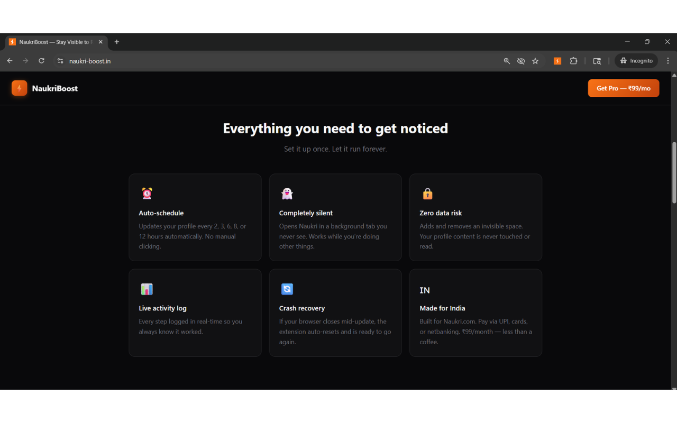
Task: Open the NaukriBoost extension toolbar icon
Action: click(557, 61)
